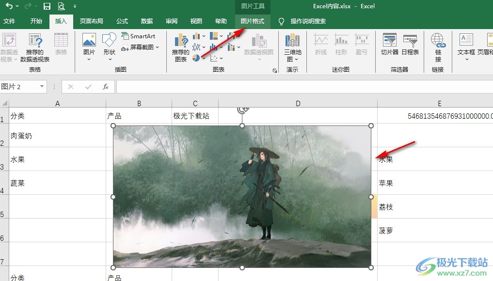Launch the 图表 dialog box expander
The height and width of the screenshot is (281, 493).
pyautogui.click(x=275, y=71)
